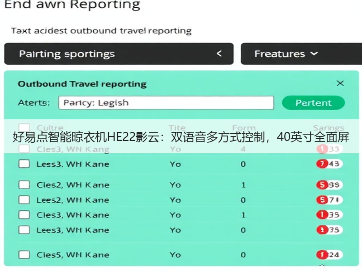Tick checkbox for Cles3, WH Kane form 1
This screenshot has height=272, width=362.
pos(24,215)
